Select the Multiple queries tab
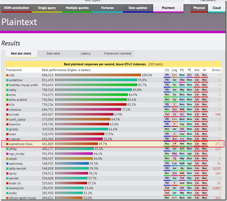The width and height of the screenshot is (227, 201). click(x=77, y=8)
